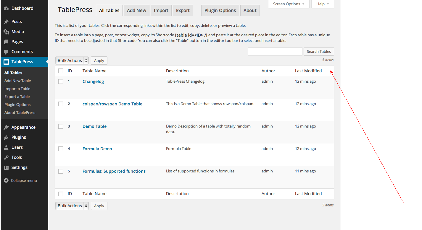The image size is (422, 230).
Task: Expand the Help dropdown tab
Action: pyautogui.click(x=322, y=4)
